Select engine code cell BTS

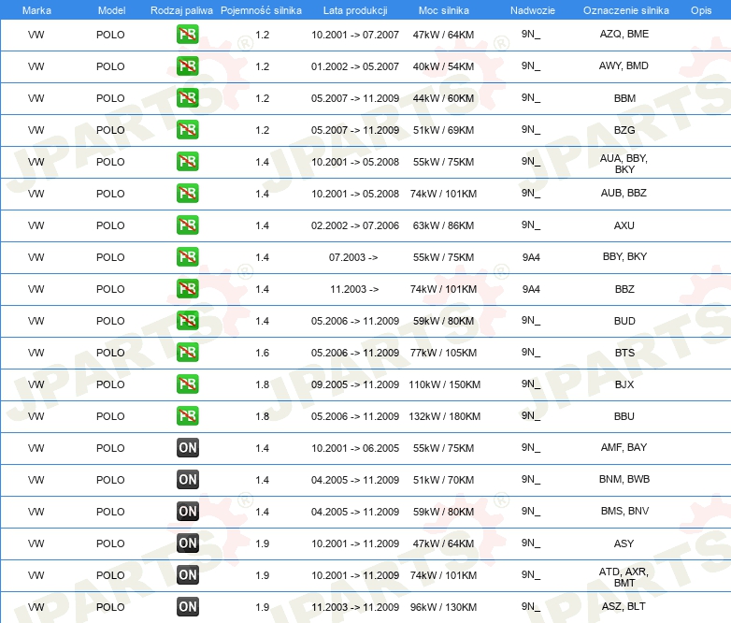coord(624,353)
